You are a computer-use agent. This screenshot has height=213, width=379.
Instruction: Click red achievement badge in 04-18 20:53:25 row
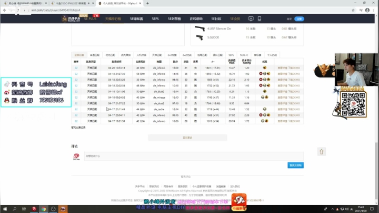click(x=261, y=80)
